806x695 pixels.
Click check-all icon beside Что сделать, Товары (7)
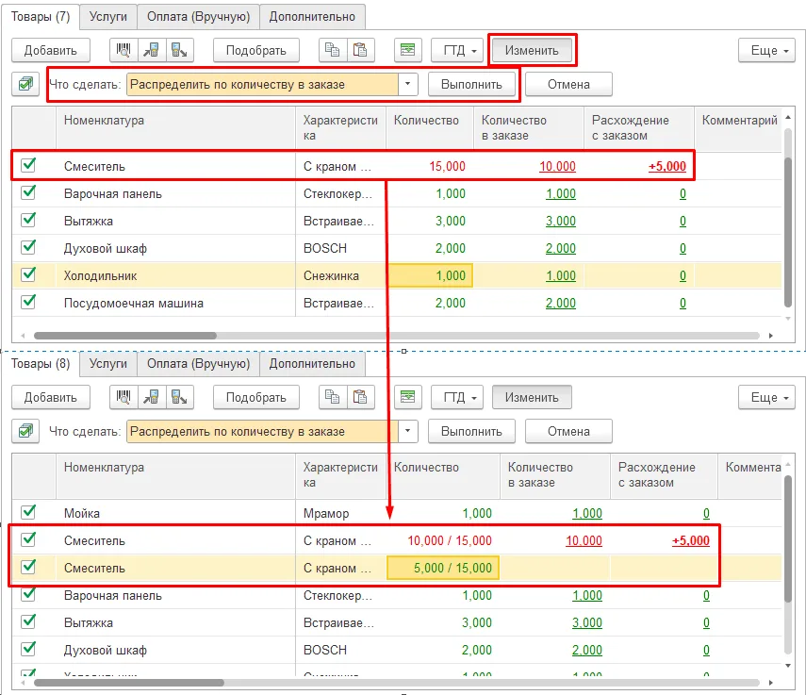(x=25, y=84)
